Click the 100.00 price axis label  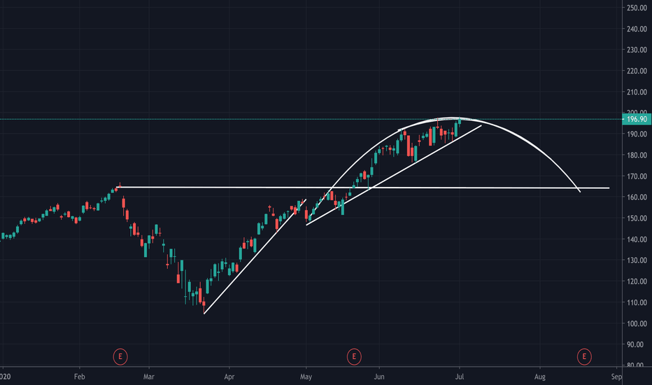(637, 324)
